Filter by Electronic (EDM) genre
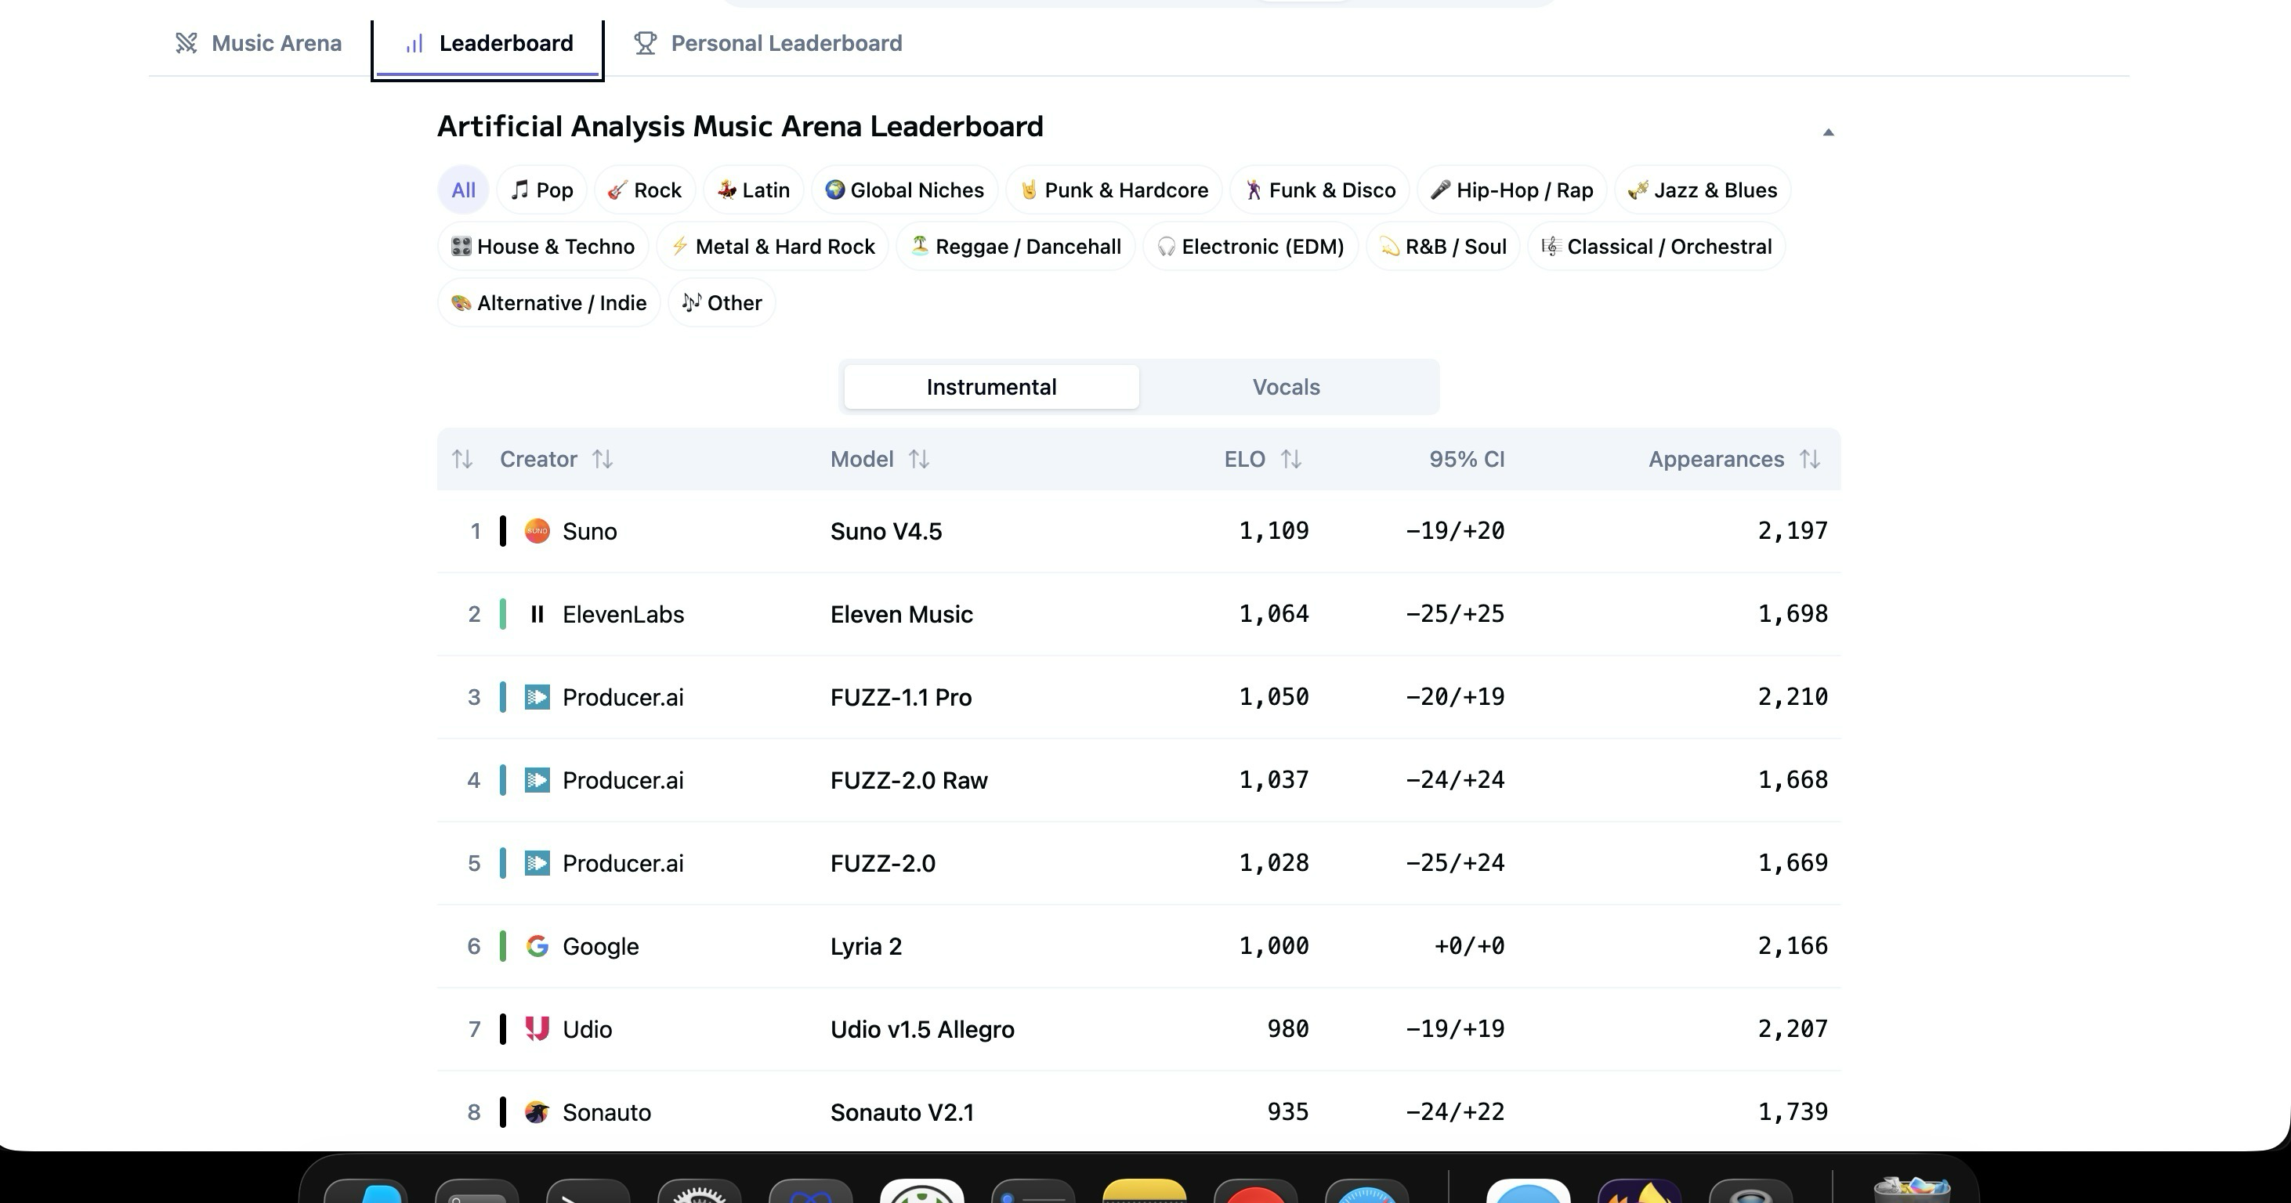Viewport: 2291px width, 1203px height. pyautogui.click(x=1250, y=247)
